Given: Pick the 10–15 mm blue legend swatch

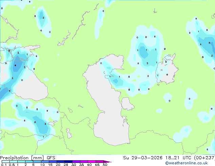Looking at the screenshot, I should 45,162.
